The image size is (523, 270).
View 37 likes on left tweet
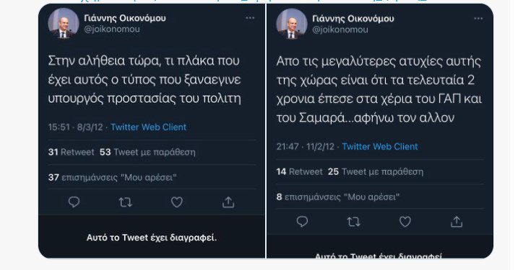(113, 178)
